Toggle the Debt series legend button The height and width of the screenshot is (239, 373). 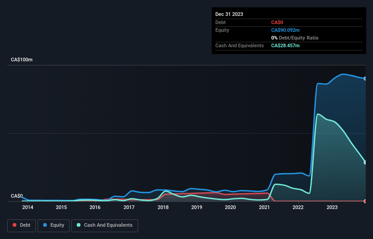[x=21, y=225]
